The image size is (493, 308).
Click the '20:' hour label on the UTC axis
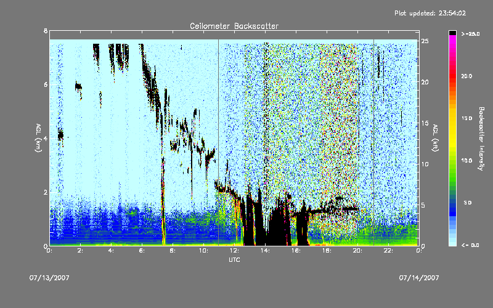pyautogui.click(x=358, y=251)
